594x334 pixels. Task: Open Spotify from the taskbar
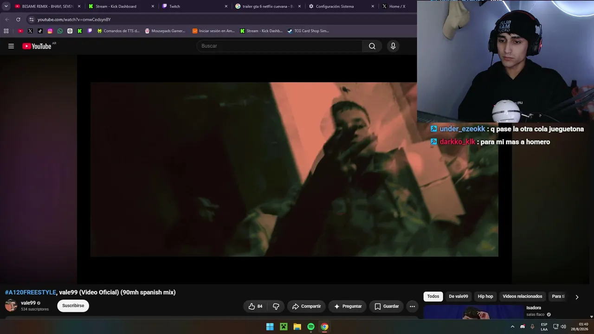[x=311, y=327]
